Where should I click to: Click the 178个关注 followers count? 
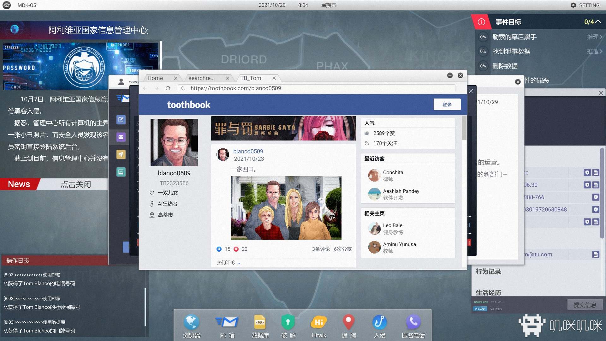point(385,143)
